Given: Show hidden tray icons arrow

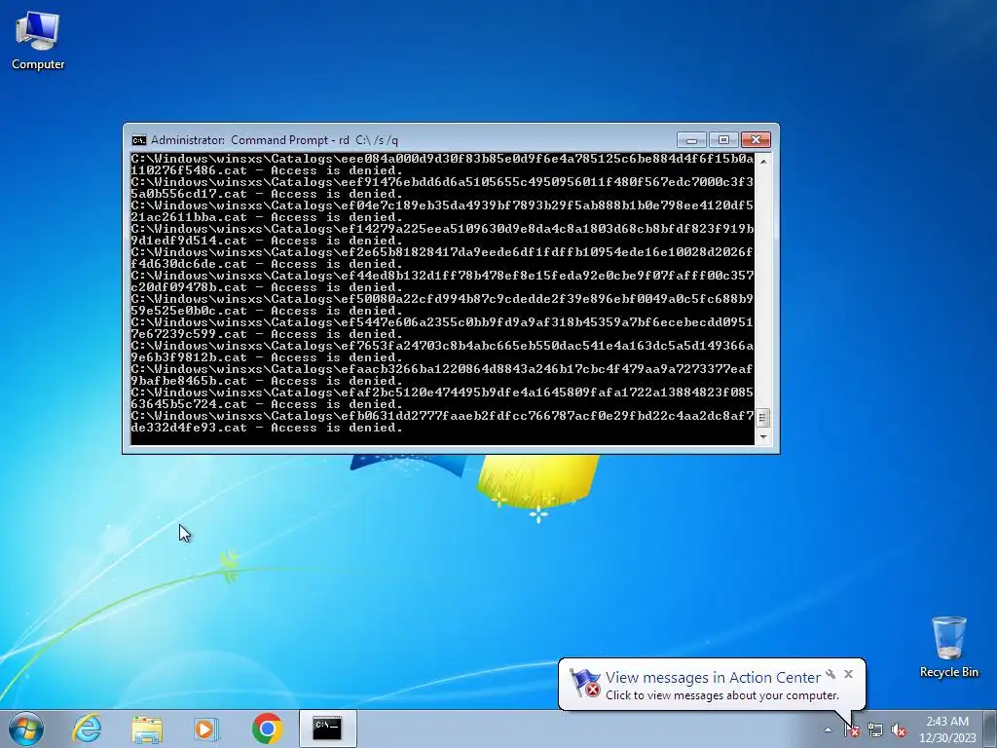Looking at the screenshot, I should [x=828, y=729].
